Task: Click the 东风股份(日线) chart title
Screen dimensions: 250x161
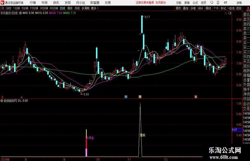Action: coord(9,13)
